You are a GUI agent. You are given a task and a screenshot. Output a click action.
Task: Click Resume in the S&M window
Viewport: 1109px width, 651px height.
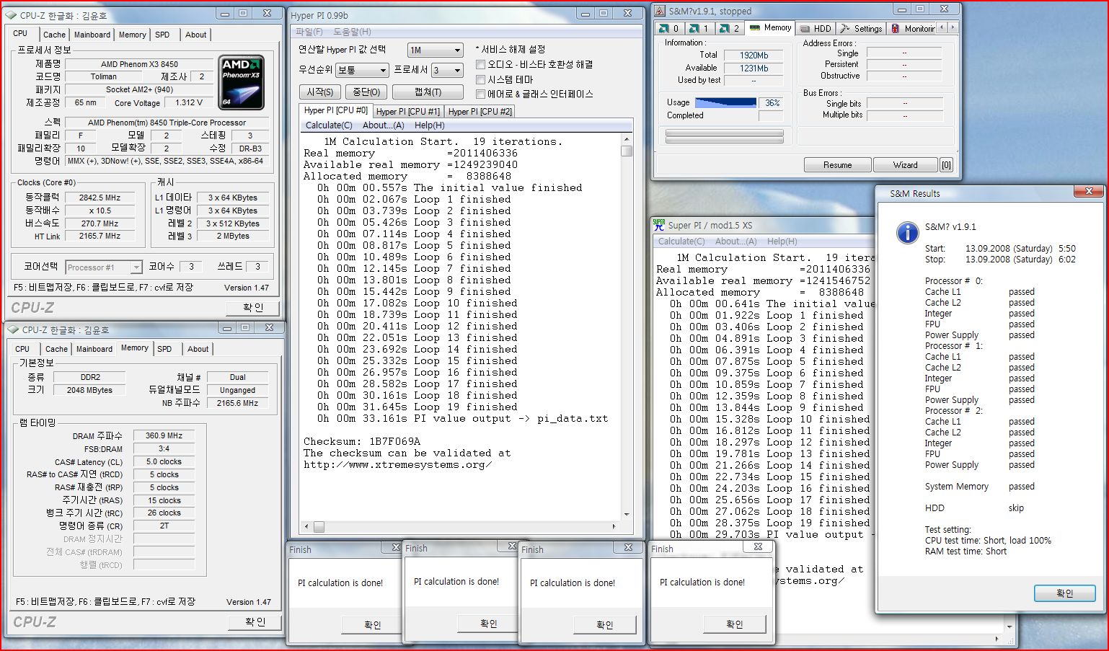point(837,165)
